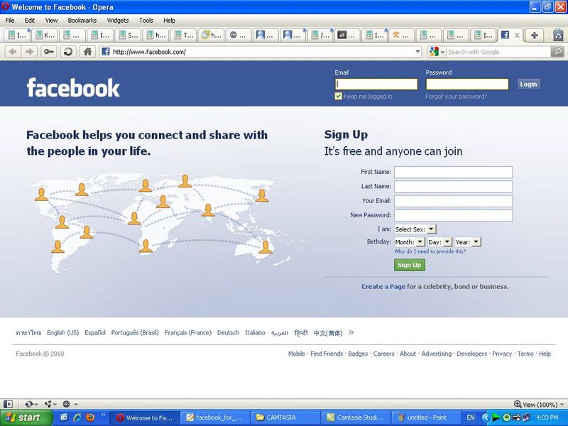Click the Facebook logo
Viewport: 568px width, 426px height.
click(x=73, y=87)
